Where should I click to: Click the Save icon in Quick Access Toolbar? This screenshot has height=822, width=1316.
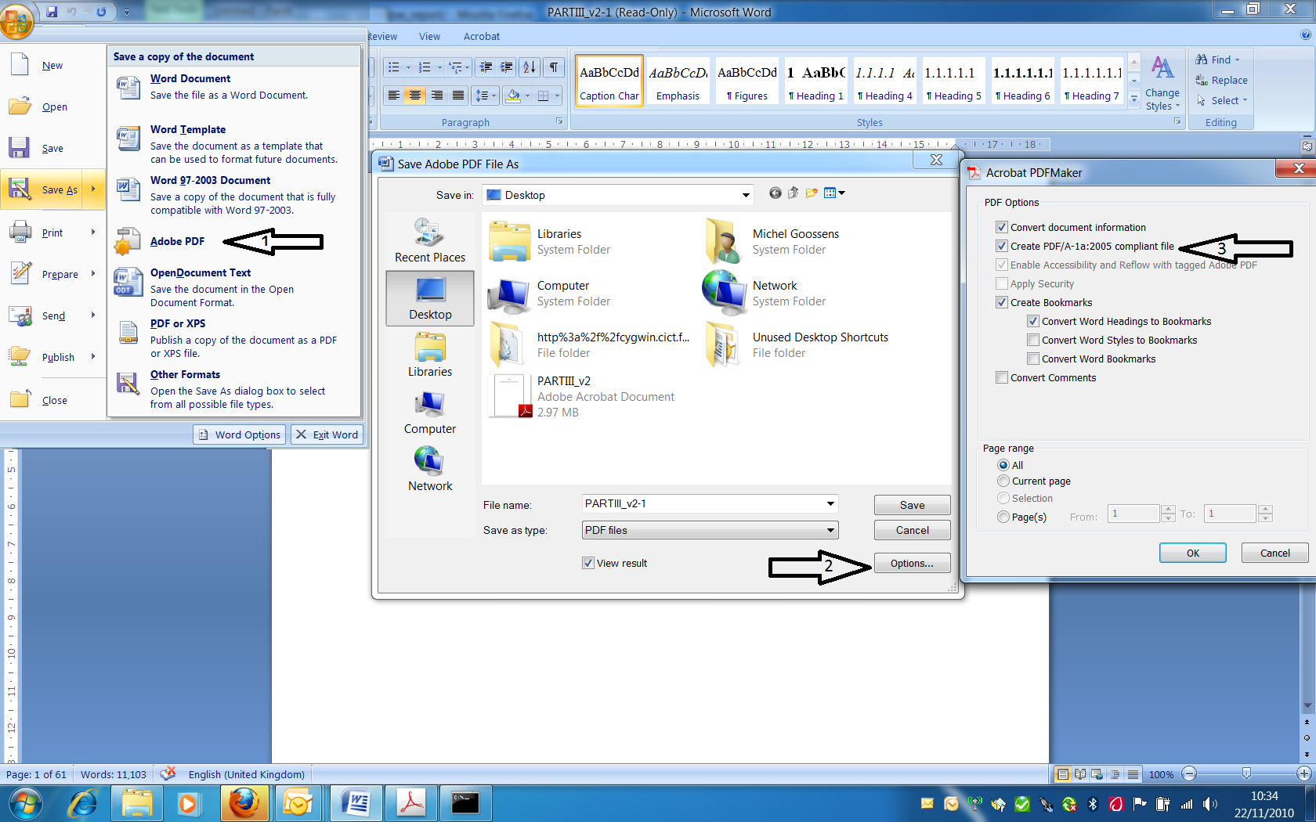point(52,12)
